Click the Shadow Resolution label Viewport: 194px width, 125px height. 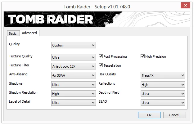tap(23, 92)
